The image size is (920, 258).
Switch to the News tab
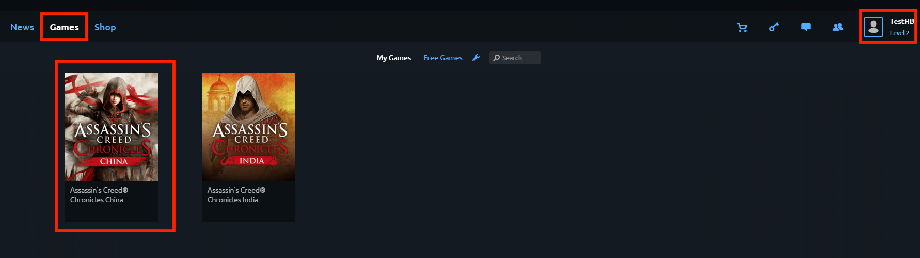pos(22,27)
